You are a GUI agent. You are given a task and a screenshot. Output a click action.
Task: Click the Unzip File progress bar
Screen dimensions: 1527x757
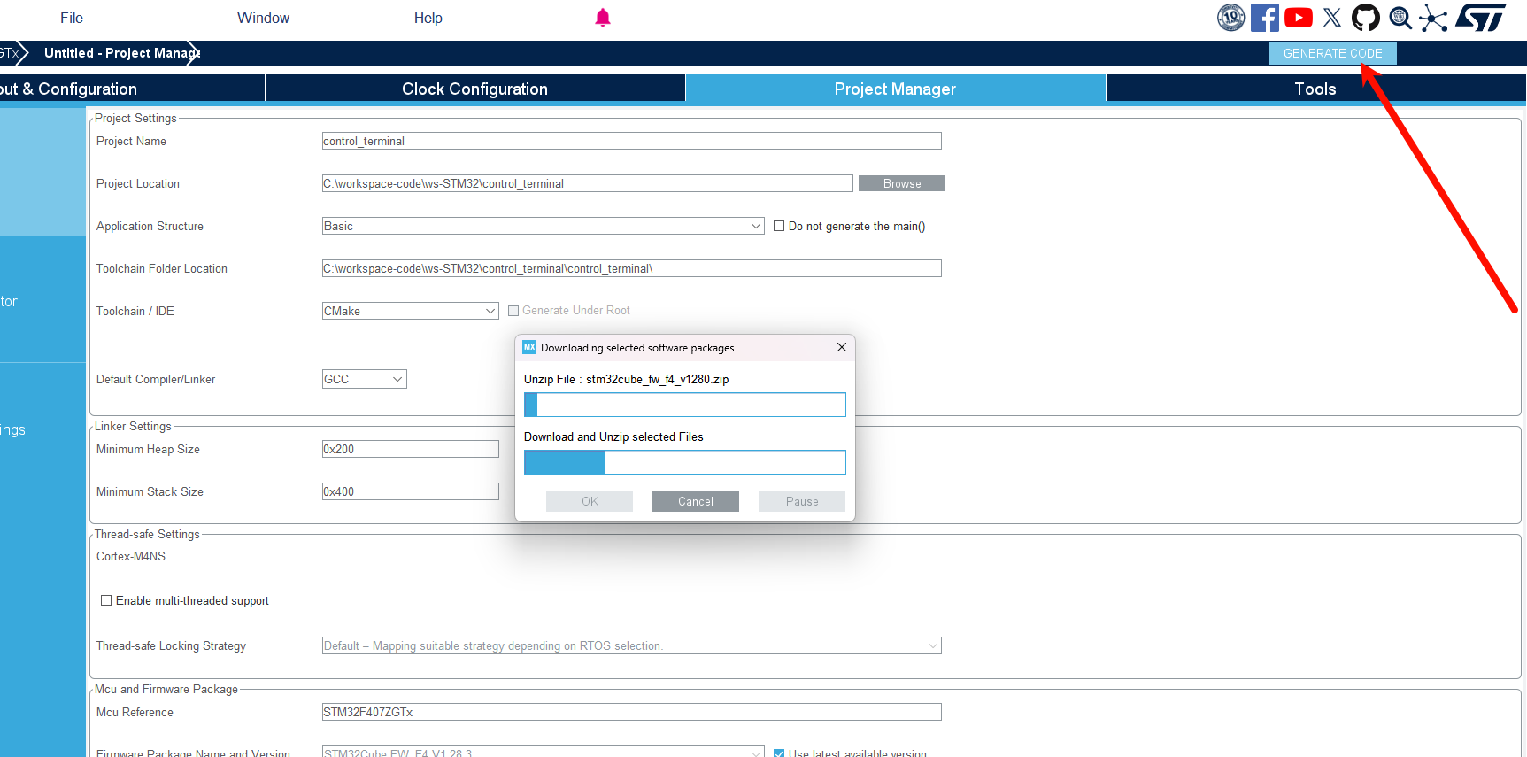(x=685, y=405)
